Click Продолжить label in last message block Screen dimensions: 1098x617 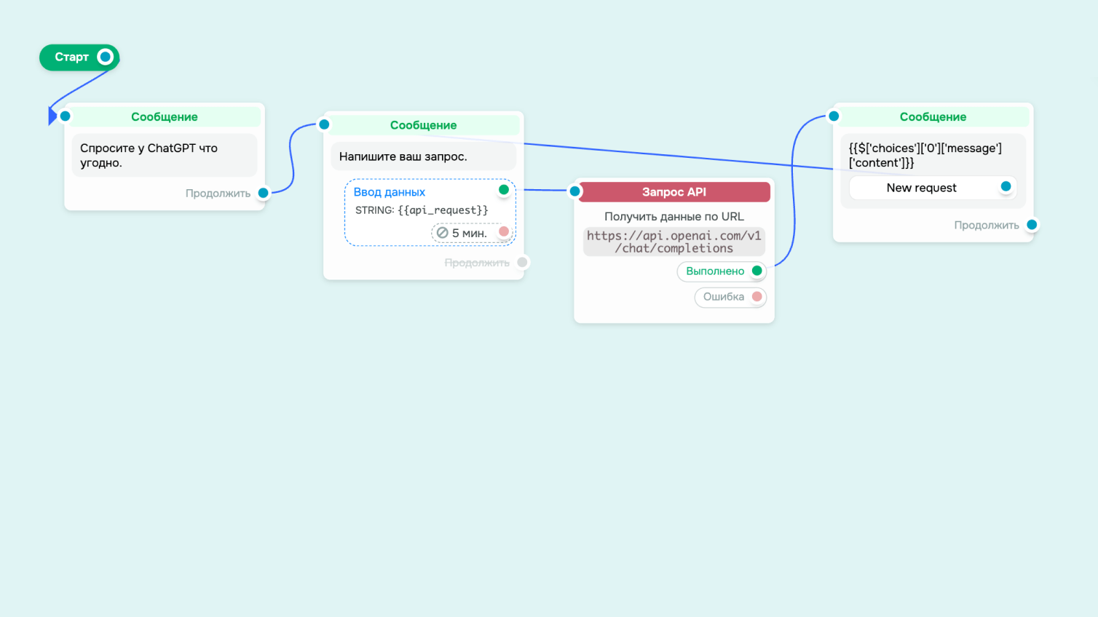[987, 225]
